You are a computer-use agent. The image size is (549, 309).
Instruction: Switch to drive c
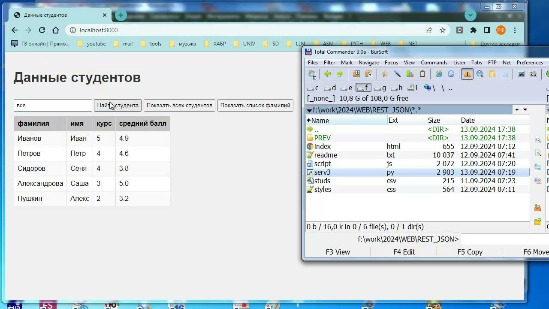click(x=313, y=88)
